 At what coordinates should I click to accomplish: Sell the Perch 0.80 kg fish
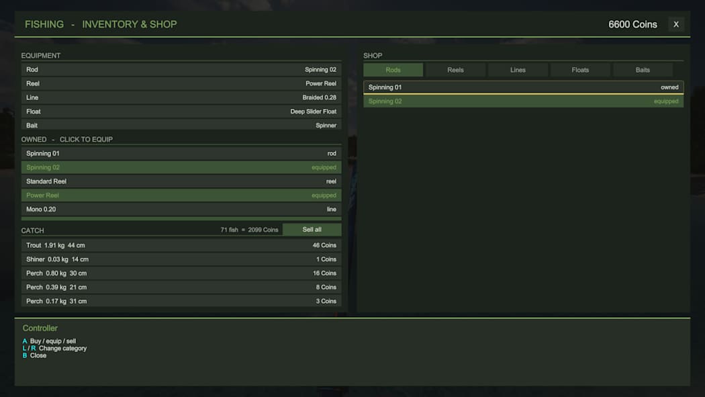point(181,273)
